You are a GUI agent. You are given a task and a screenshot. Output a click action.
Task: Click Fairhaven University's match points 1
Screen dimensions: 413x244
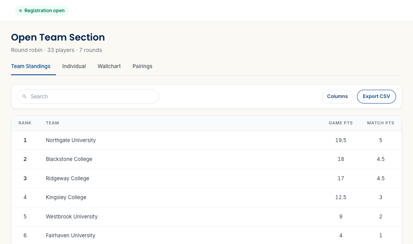tap(381, 235)
